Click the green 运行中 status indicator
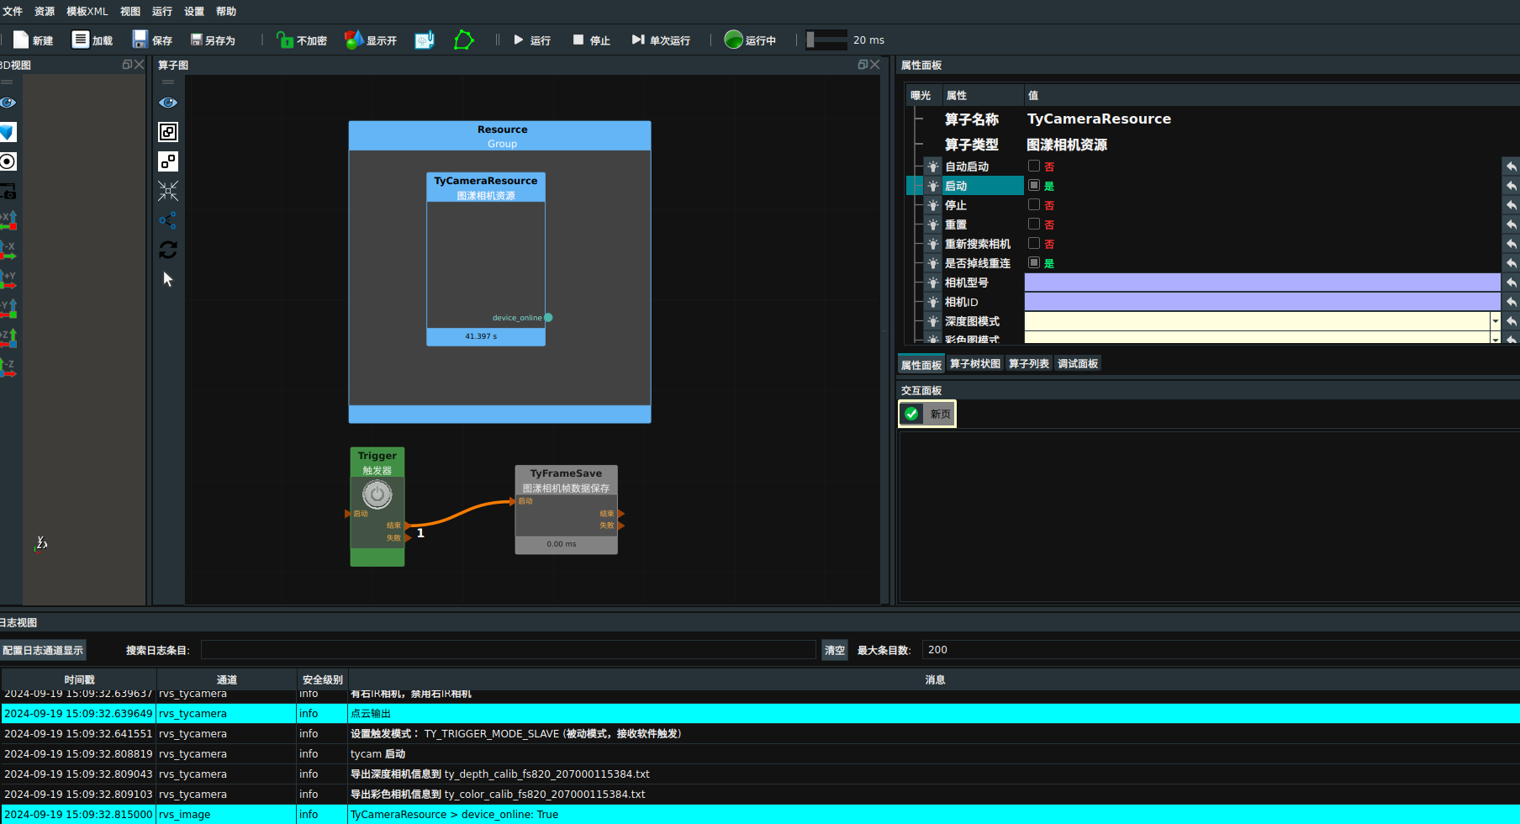This screenshot has width=1520, height=824. [733, 40]
